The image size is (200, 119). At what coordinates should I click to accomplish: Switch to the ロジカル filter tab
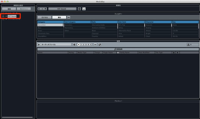click(x=44, y=17)
